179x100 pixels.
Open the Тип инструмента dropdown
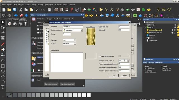[82, 30]
